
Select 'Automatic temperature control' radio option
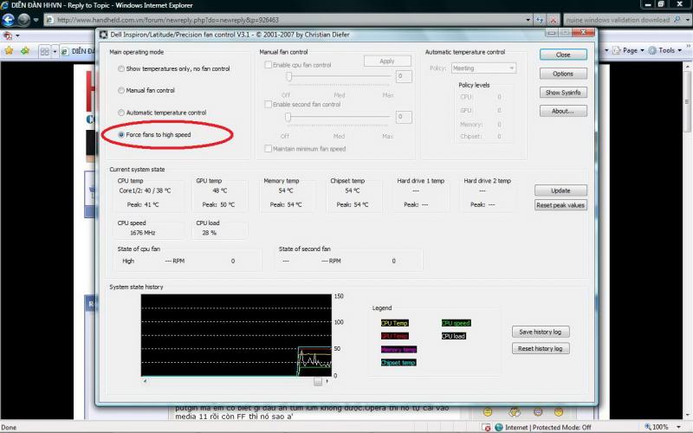(x=120, y=113)
